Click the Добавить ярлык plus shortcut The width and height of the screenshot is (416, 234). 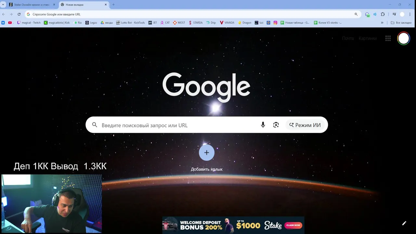(x=207, y=153)
